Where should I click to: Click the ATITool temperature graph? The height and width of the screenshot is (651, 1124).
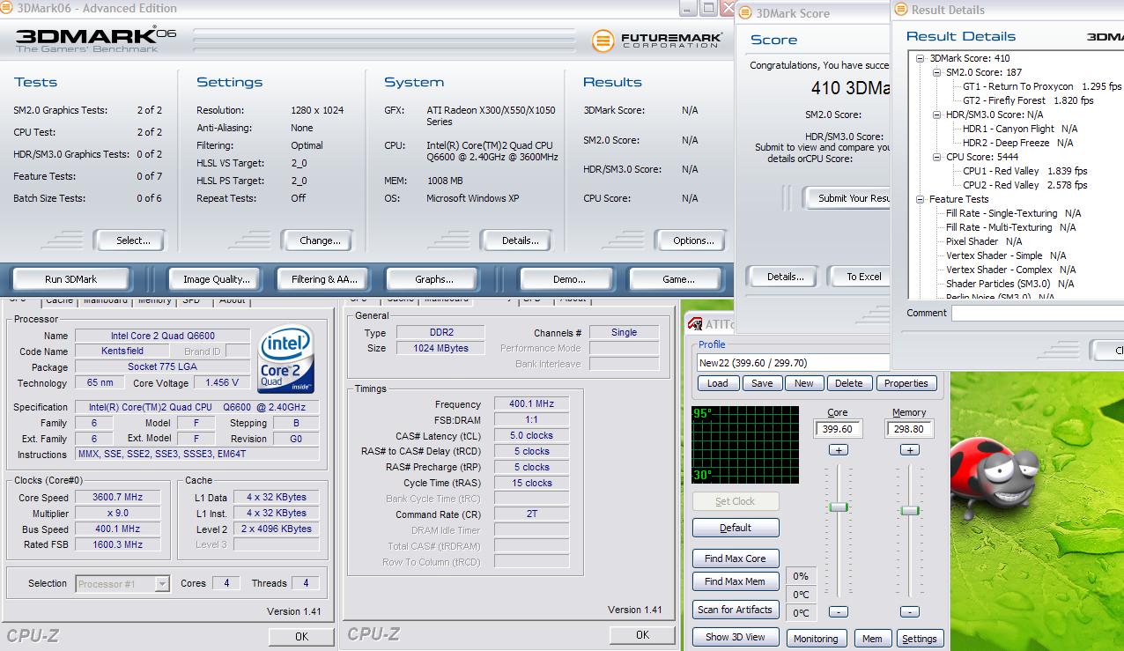[745, 445]
